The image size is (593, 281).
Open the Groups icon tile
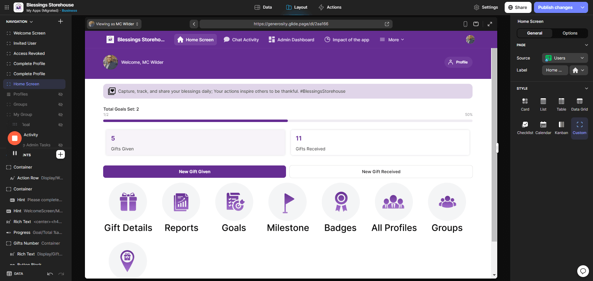click(x=447, y=202)
